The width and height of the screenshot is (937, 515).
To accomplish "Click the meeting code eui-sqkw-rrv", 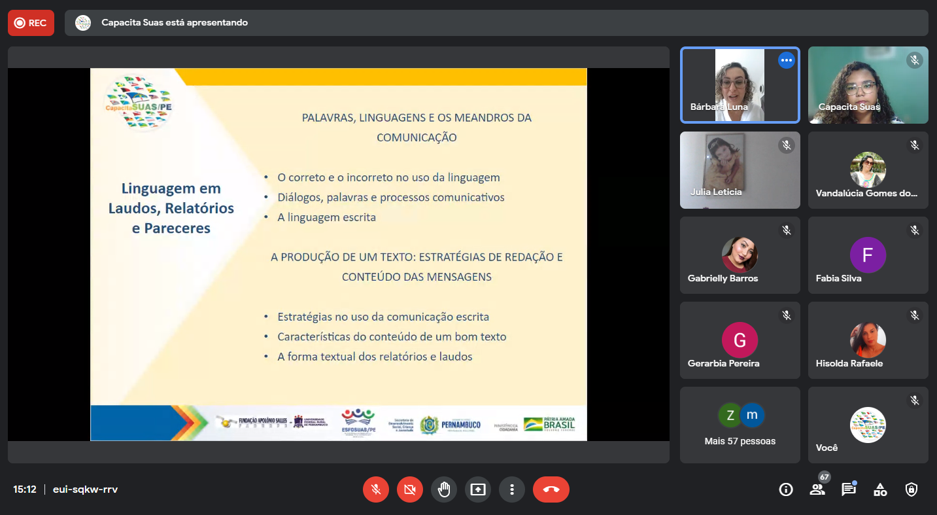I will [85, 489].
